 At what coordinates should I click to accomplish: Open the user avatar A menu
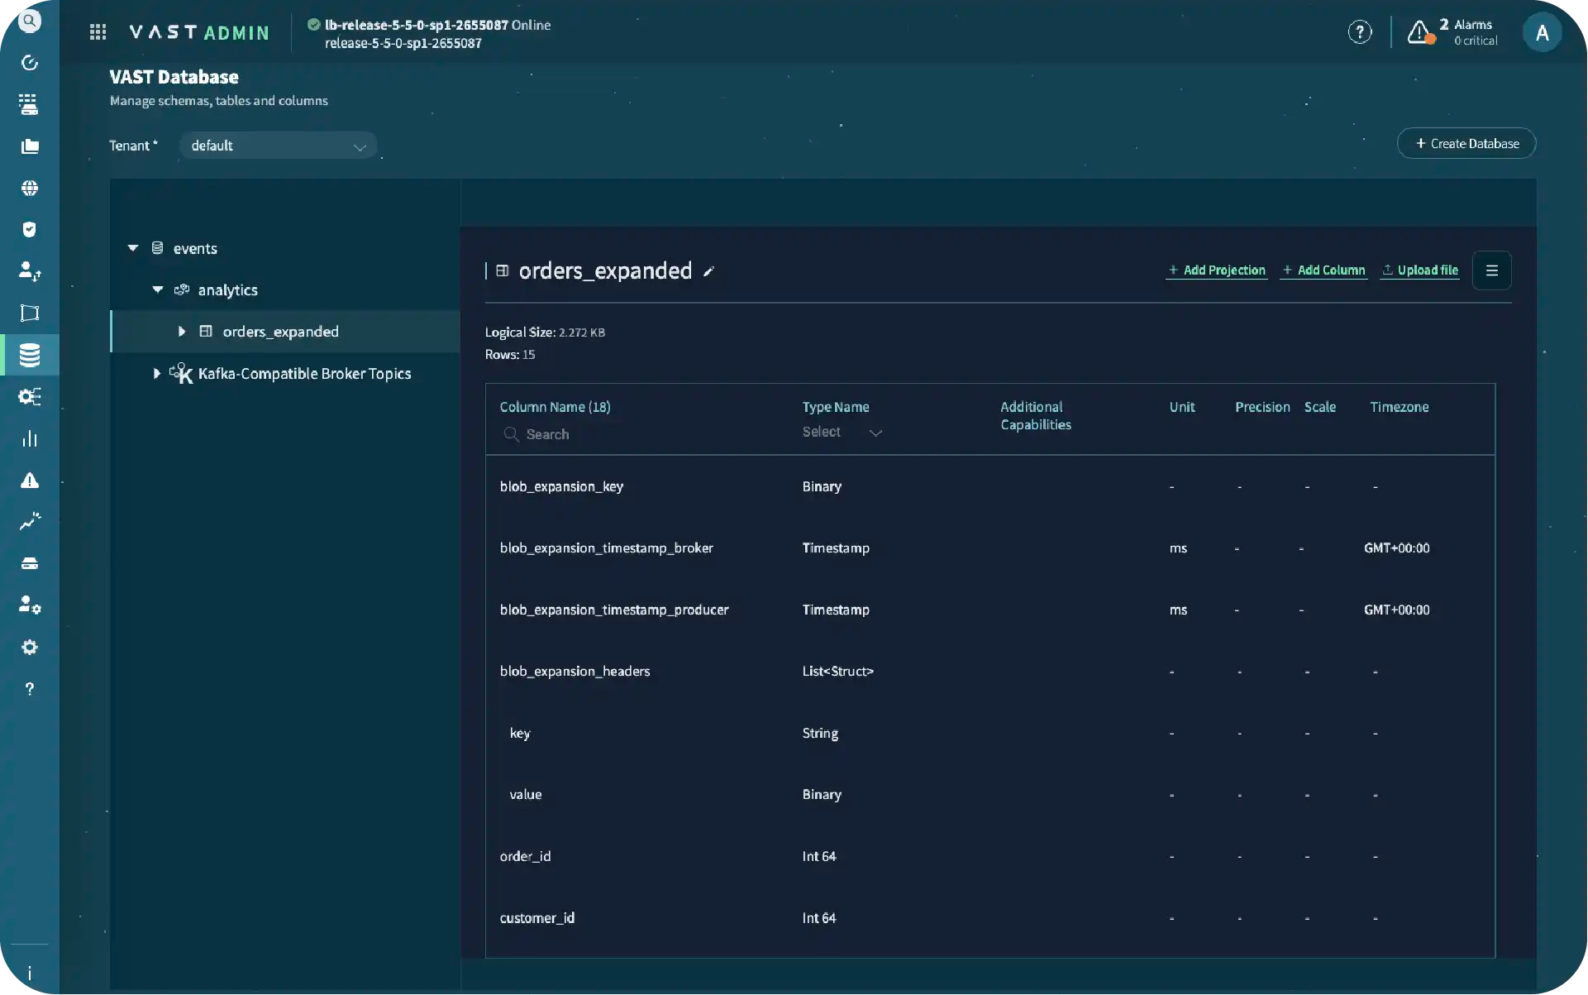pyautogui.click(x=1542, y=33)
